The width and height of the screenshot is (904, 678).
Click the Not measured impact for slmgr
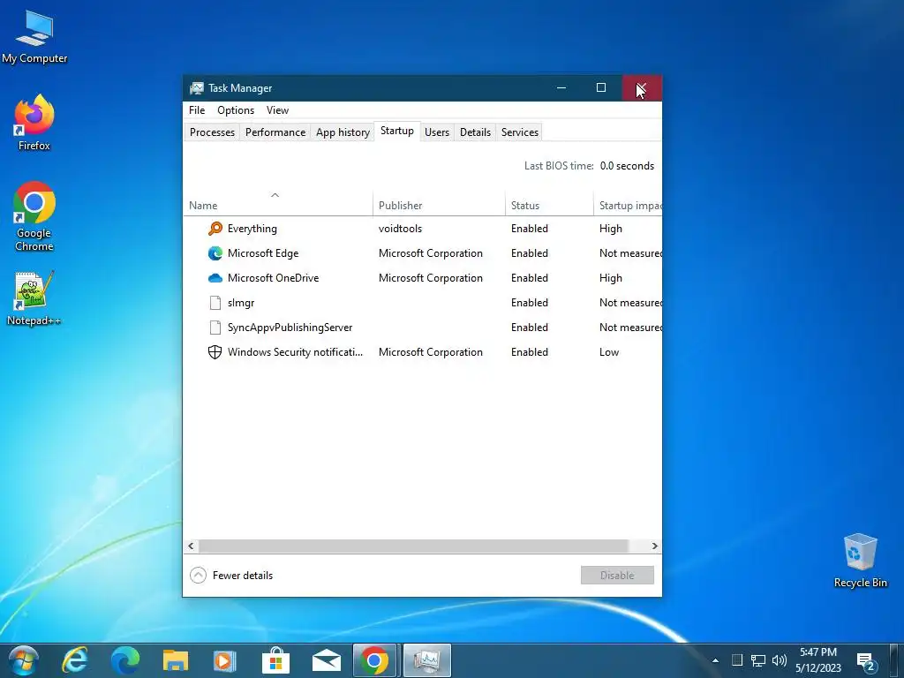coord(630,303)
